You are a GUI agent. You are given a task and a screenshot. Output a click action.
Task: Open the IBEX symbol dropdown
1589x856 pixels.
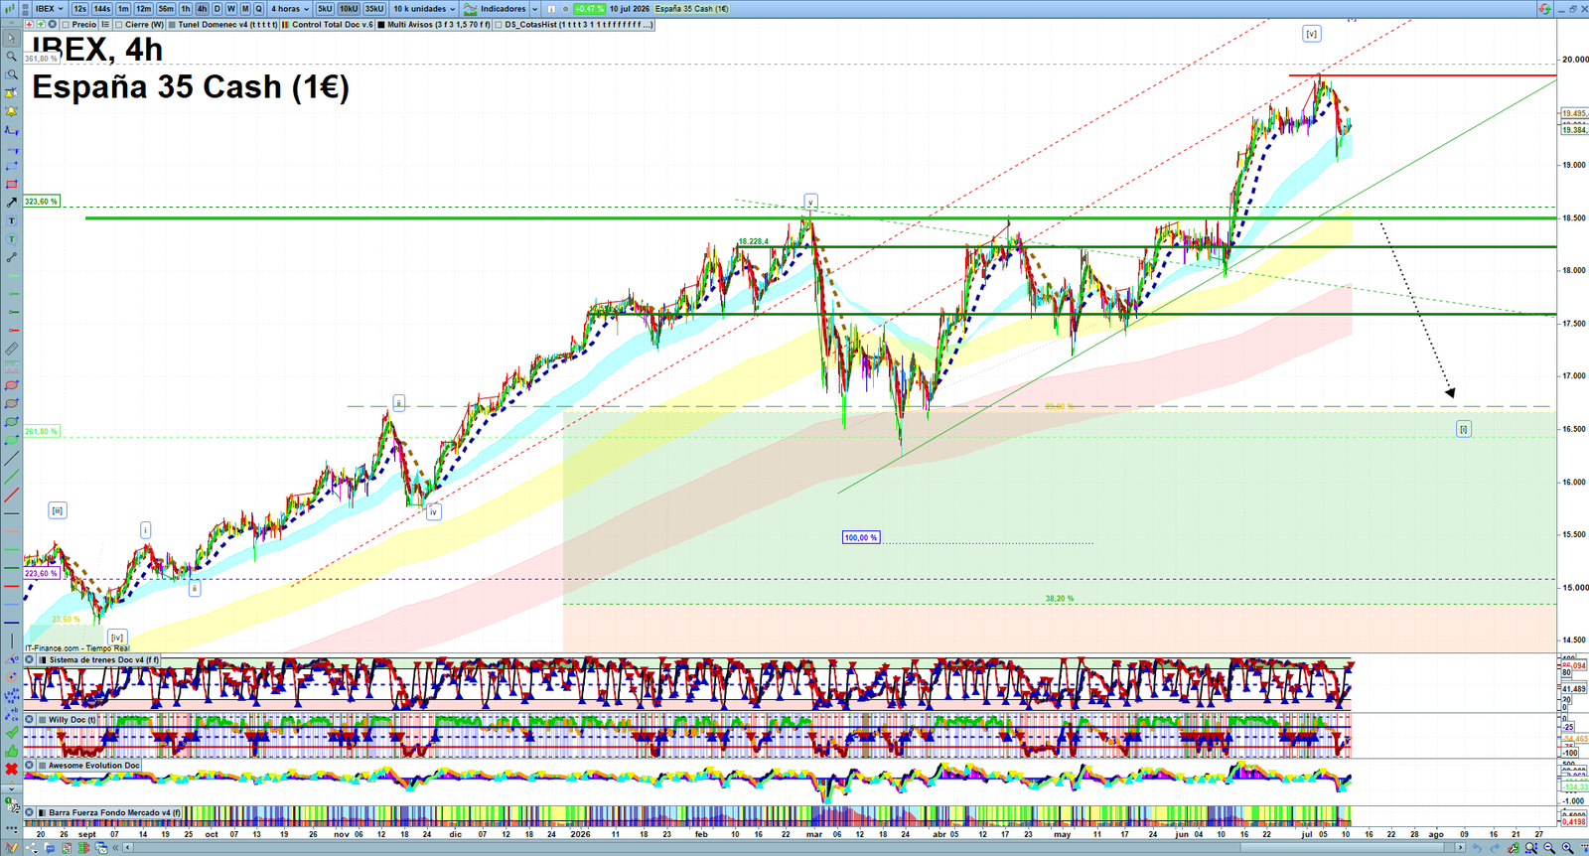point(50,8)
